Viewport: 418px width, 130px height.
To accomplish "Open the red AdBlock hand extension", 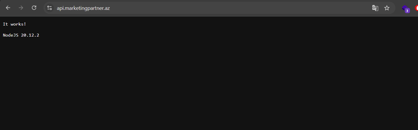I will [x=417, y=8].
